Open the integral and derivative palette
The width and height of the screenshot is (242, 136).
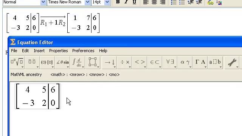pyautogui.click(x=78, y=62)
